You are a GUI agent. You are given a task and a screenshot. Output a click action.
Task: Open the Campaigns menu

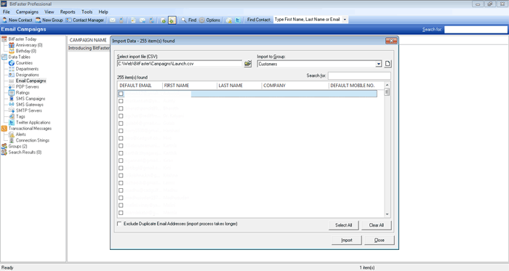pos(27,12)
